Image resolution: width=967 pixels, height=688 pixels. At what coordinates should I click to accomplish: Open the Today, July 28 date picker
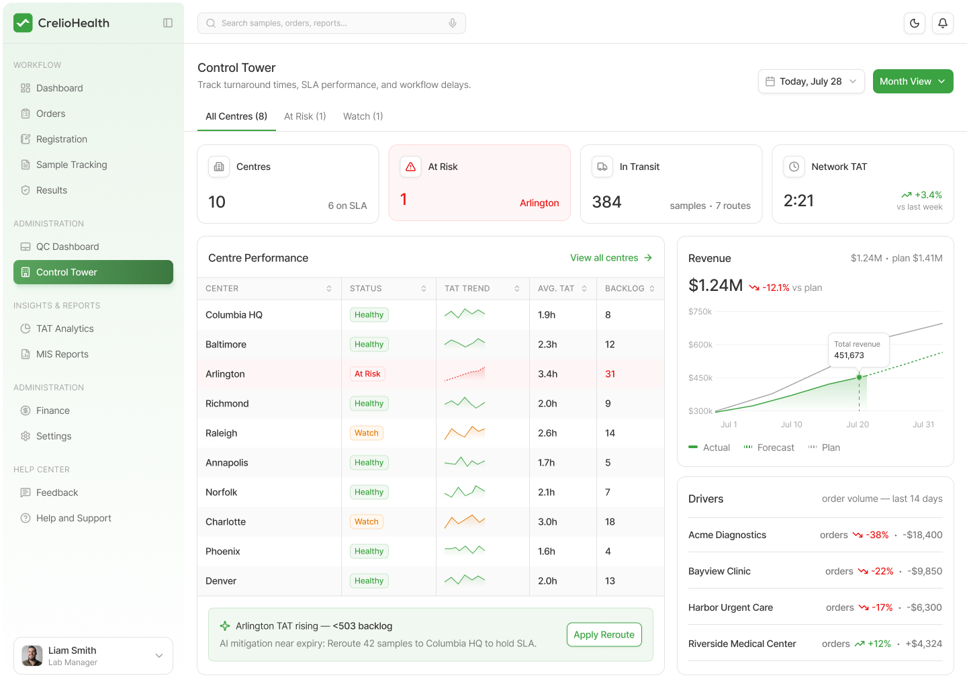click(811, 81)
